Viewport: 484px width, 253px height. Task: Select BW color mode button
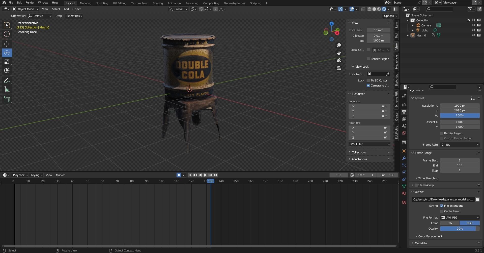pos(450,223)
